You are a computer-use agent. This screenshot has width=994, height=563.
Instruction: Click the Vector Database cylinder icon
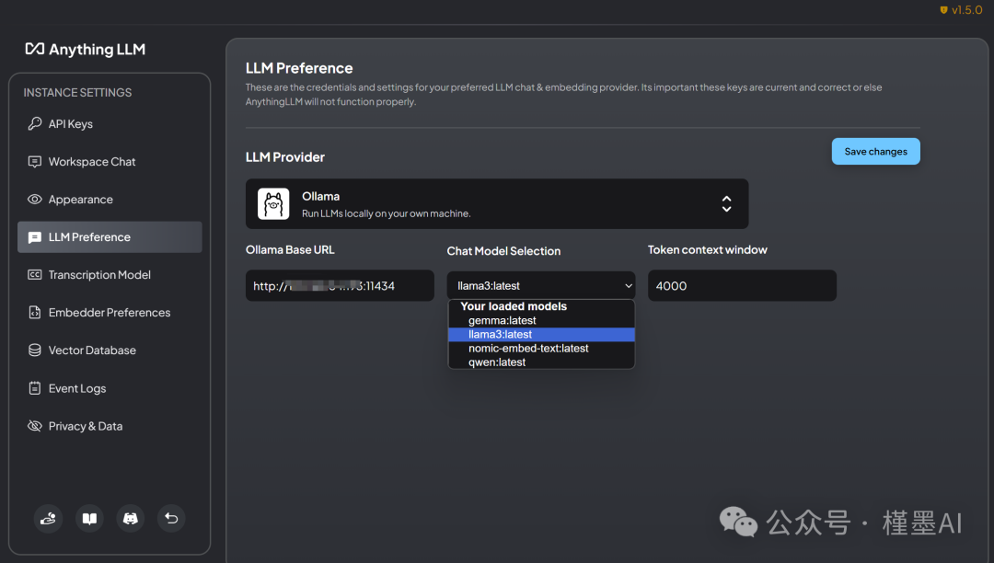tap(35, 350)
